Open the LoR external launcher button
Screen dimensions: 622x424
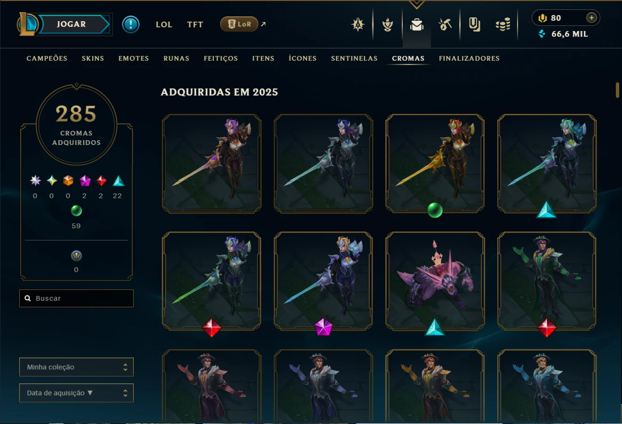point(239,24)
